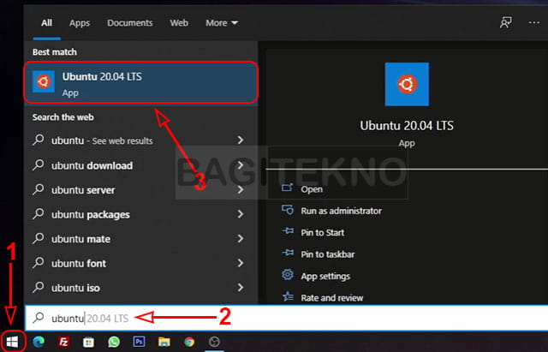548x352 pixels.
Task: Switch to the Apps tab
Action: tap(80, 23)
